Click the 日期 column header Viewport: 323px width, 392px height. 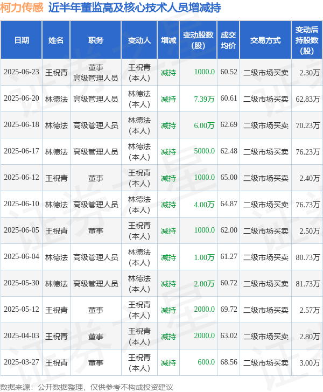tap(22, 40)
